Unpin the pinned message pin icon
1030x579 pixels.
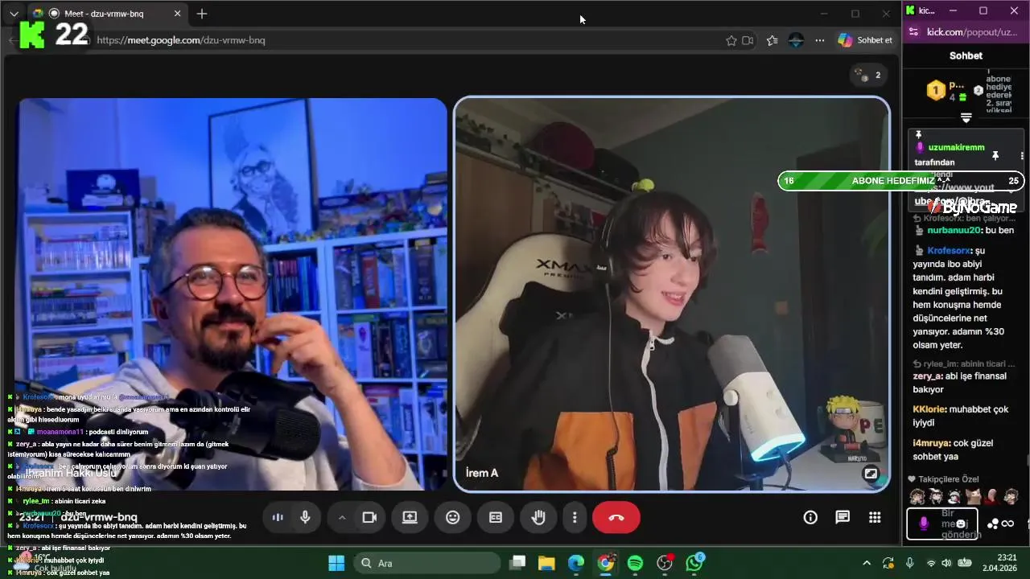pyautogui.click(x=995, y=155)
